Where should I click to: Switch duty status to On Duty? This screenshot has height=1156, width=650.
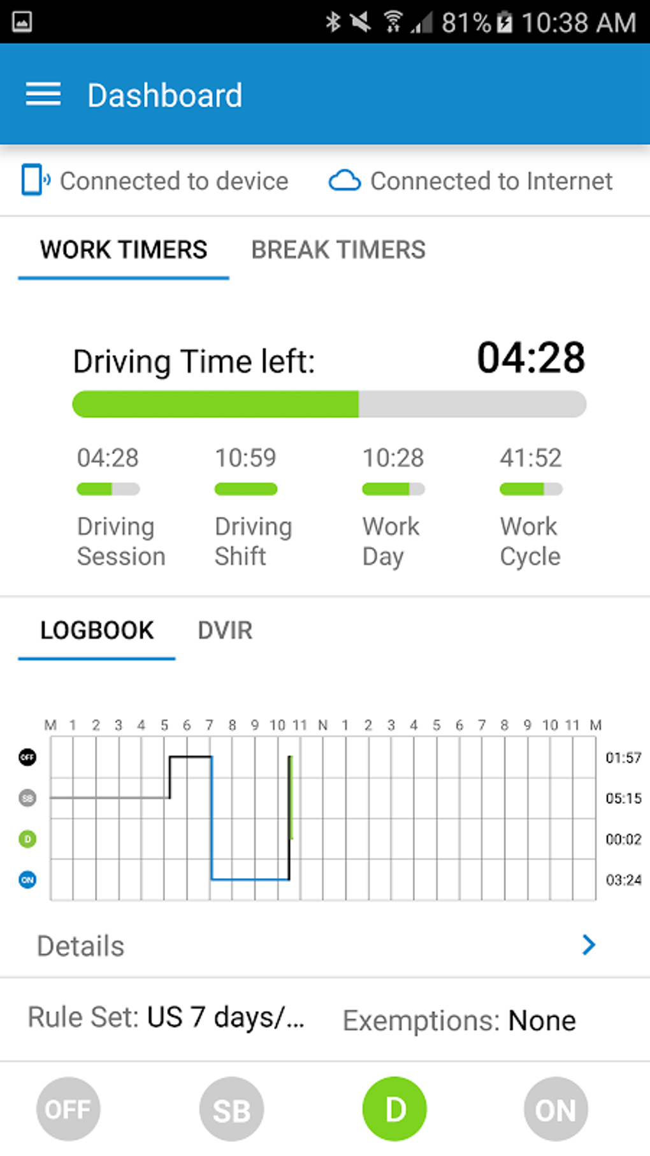(556, 1109)
